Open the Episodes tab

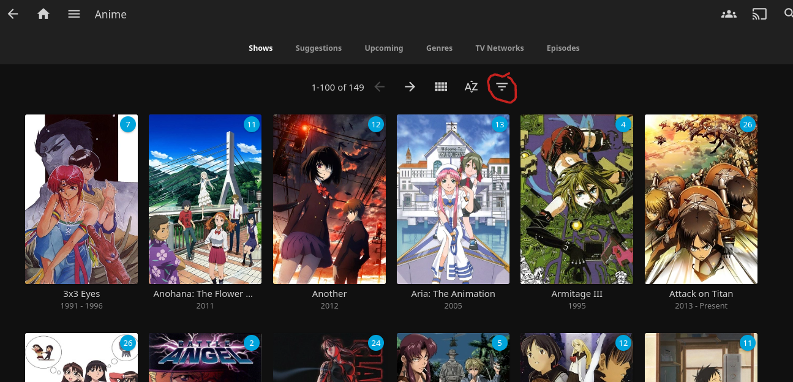(563, 48)
